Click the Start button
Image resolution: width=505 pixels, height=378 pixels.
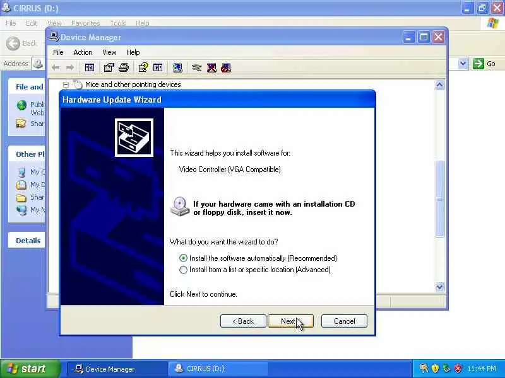(x=30, y=369)
